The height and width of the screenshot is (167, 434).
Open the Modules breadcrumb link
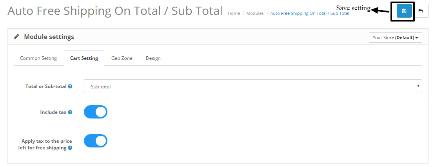pyautogui.click(x=255, y=13)
